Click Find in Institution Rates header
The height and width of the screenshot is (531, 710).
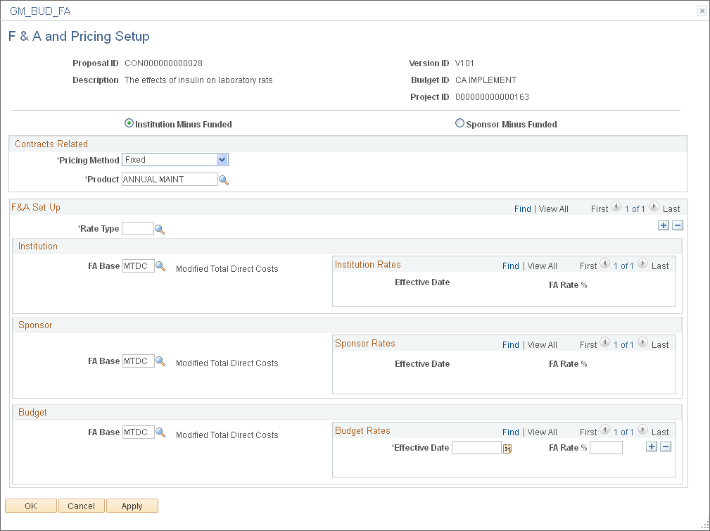[511, 266]
